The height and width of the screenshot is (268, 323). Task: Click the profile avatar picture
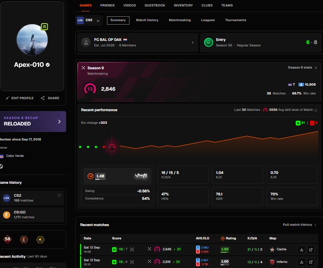tap(32, 40)
